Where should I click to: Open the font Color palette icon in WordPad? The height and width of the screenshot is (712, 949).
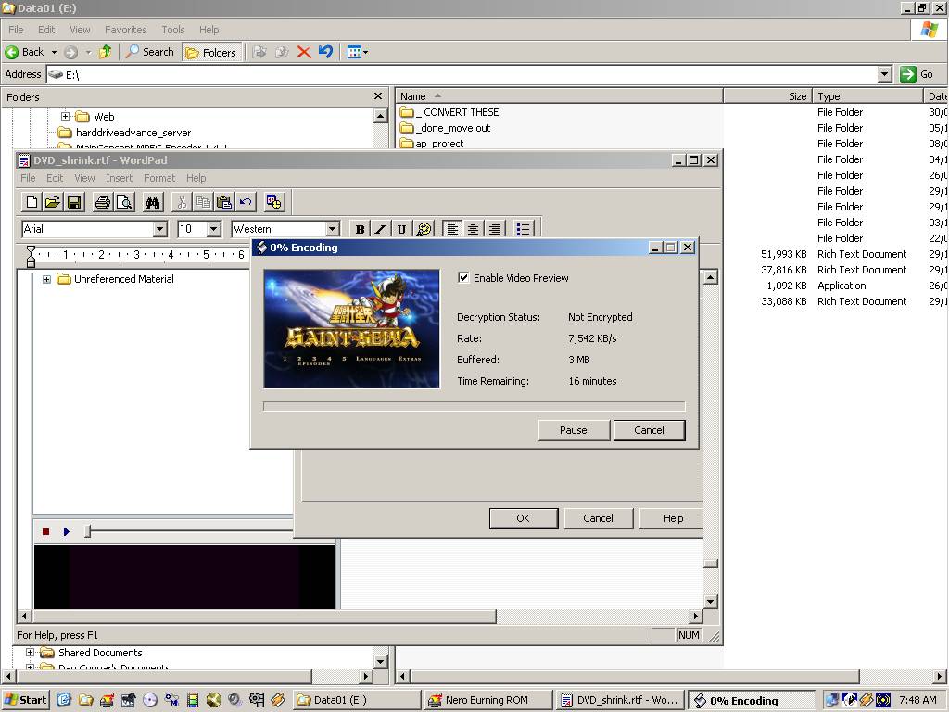(424, 229)
